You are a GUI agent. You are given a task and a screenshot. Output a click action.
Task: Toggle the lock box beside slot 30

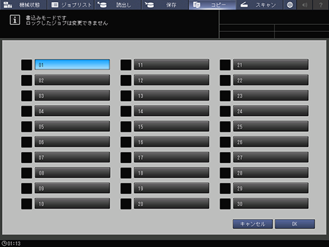[x=225, y=204]
